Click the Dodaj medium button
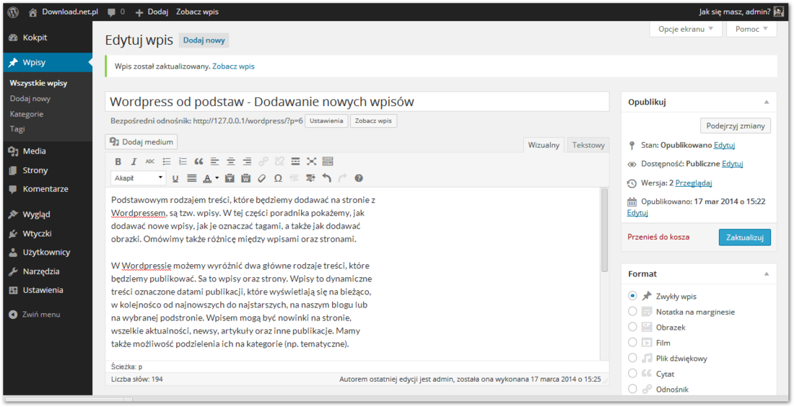Screen dimensions: 794x407 pyautogui.click(x=141, y=141)
